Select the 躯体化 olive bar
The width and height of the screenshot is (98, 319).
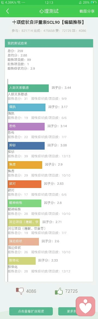tap(22, 261)
